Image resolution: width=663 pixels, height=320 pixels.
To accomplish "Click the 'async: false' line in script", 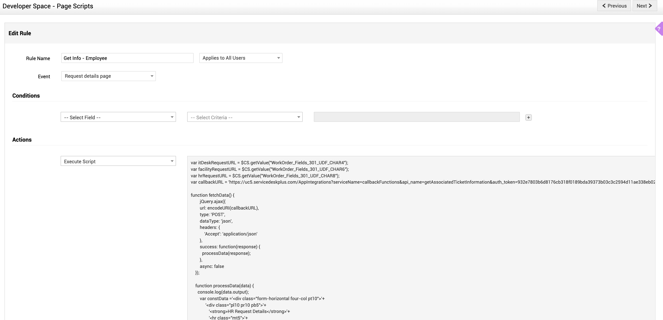I will 212,266.
